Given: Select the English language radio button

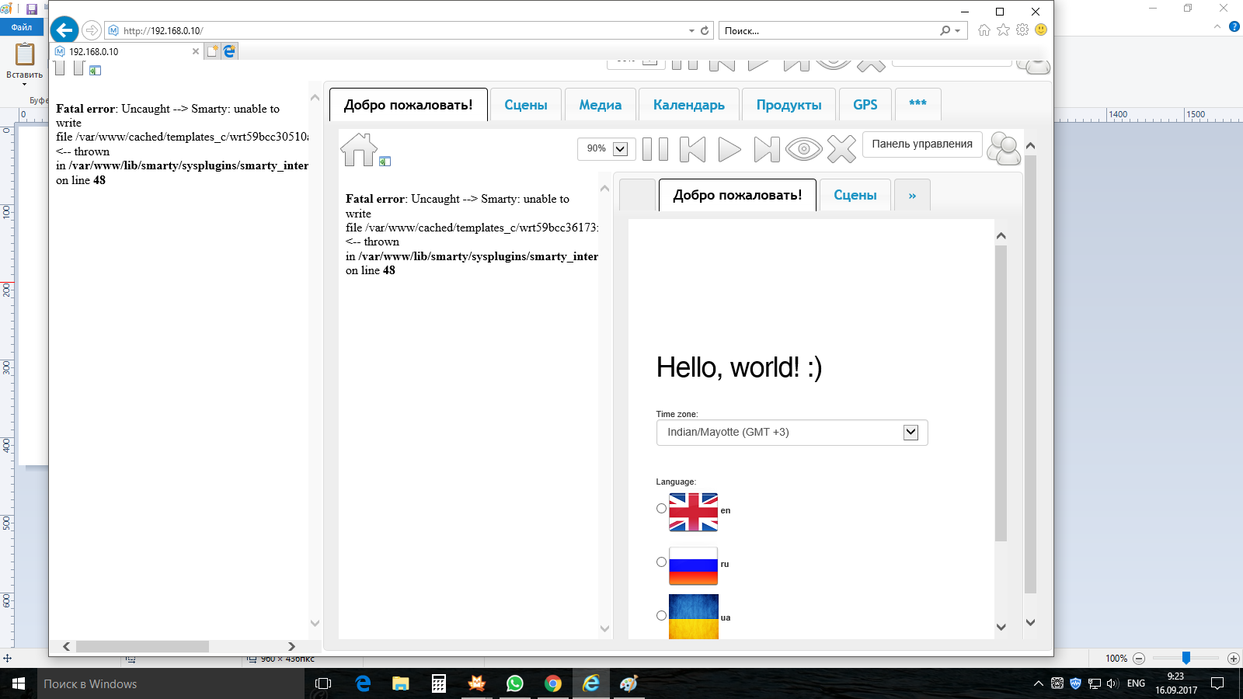Looking at the screenshot, I should point(661,509).
